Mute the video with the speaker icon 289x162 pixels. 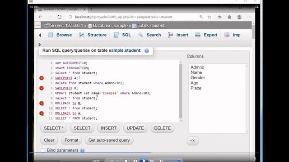(x=161, y=161)
